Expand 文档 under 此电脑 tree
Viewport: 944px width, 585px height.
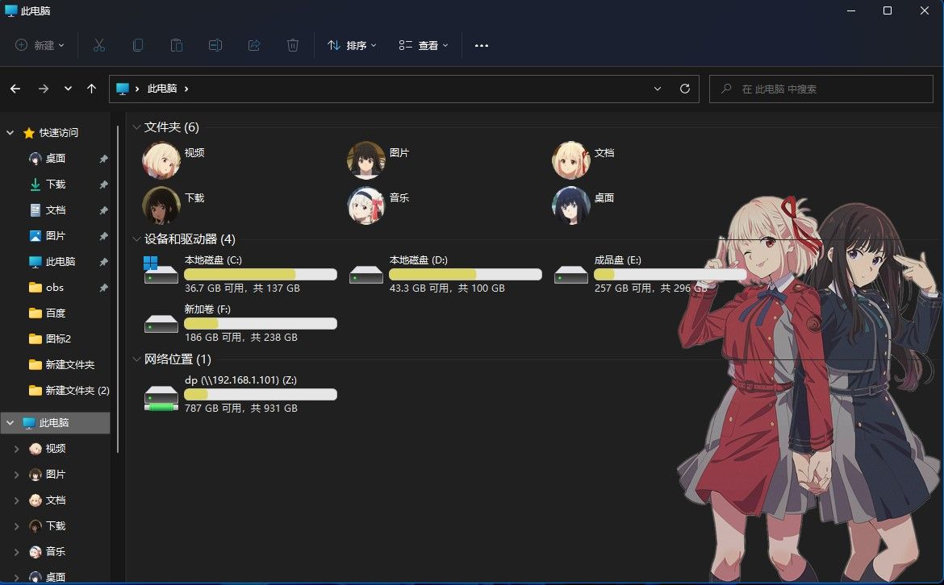pos(16,500)
